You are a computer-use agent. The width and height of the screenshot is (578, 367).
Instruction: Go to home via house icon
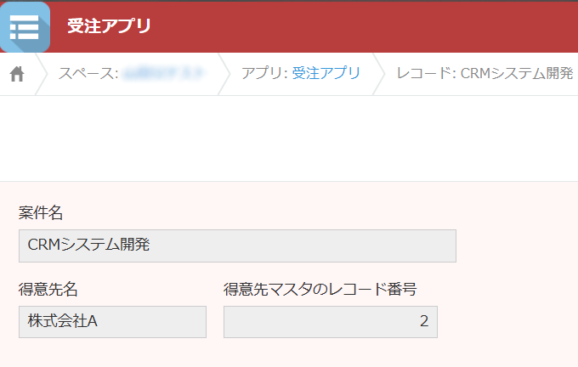[x=17, y=74]
